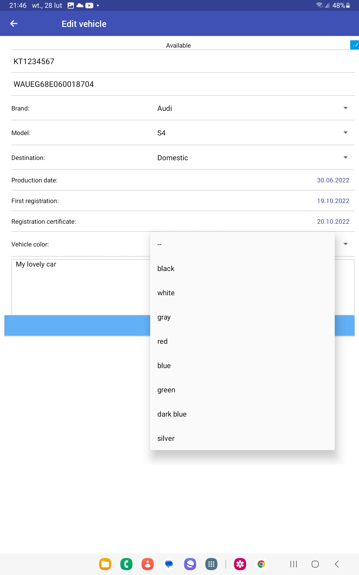This screenshot has width=359, height=575.
Task: Open the pink Gallery flower app
Action: [x=240, y=564]
